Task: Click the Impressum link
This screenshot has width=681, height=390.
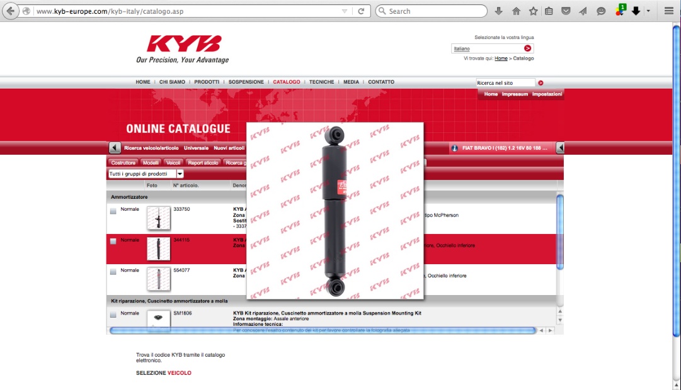Action: click(x=515, y=94)
